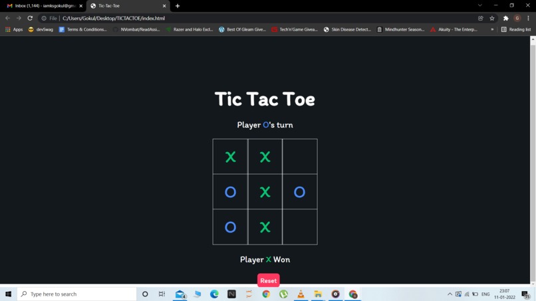Close the Tic-Tac-Toe tab
The height and width of the screenshot is (301, 536).
click(164, 6)
